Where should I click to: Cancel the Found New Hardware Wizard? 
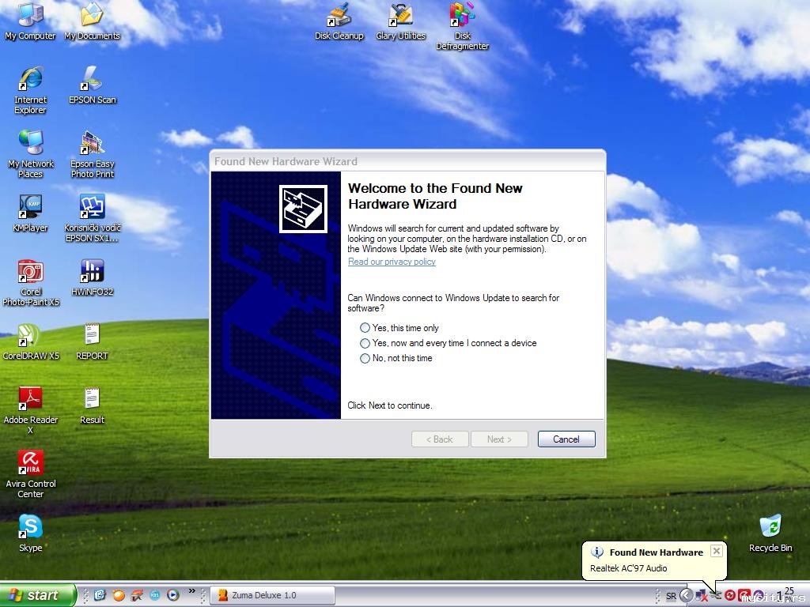coord(566,439)
